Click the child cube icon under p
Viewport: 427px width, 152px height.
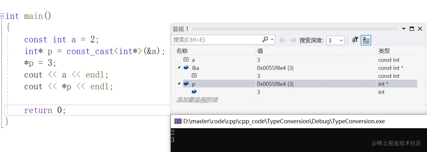194,92
